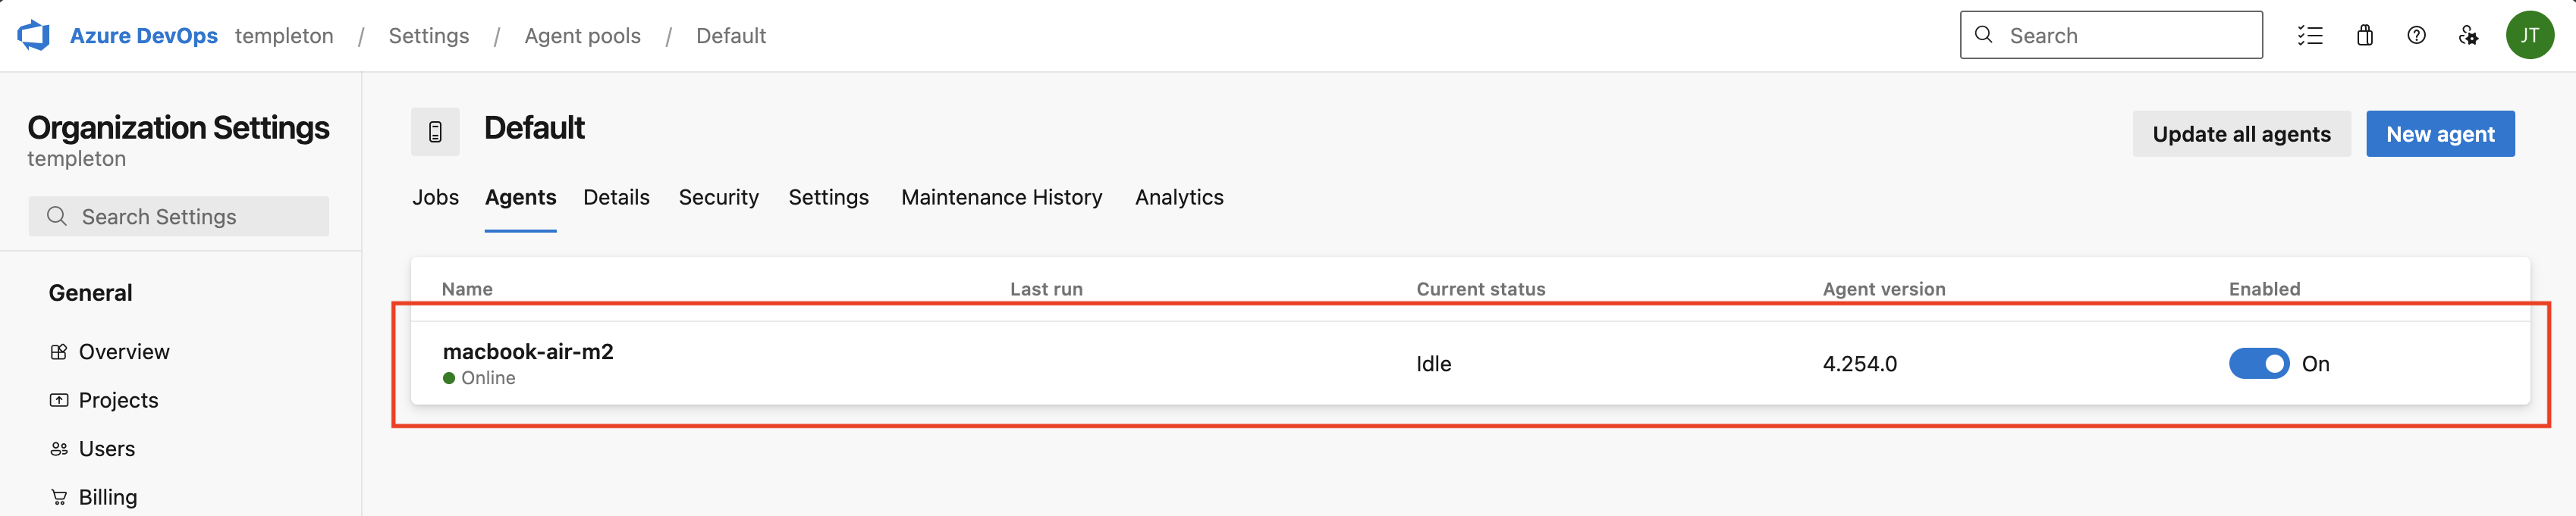Open the User settings icon
Image resolution: width=2576 pixels, height=516 pixels.
coord(2468,36)
